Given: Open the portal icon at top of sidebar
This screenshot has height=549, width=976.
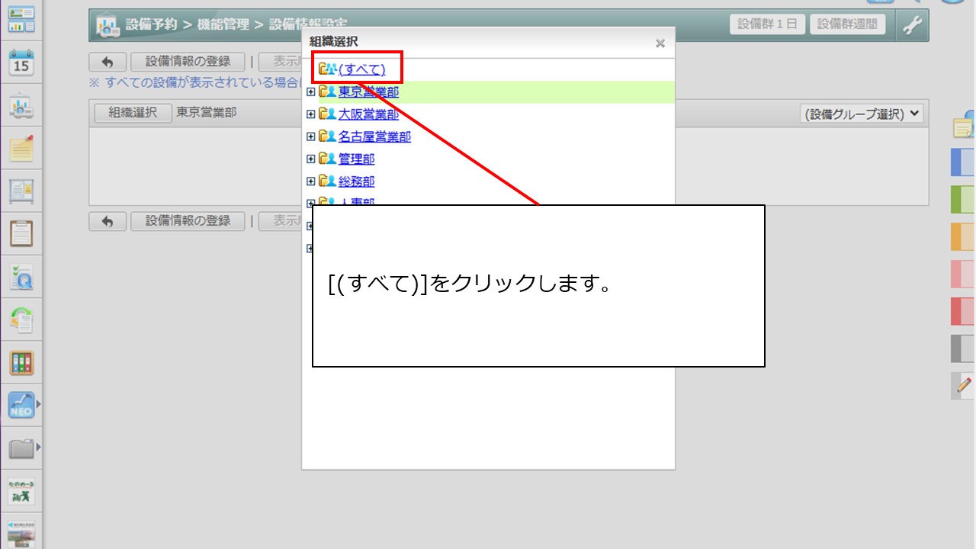Looking at the screenshot, I should pos(21,17).
